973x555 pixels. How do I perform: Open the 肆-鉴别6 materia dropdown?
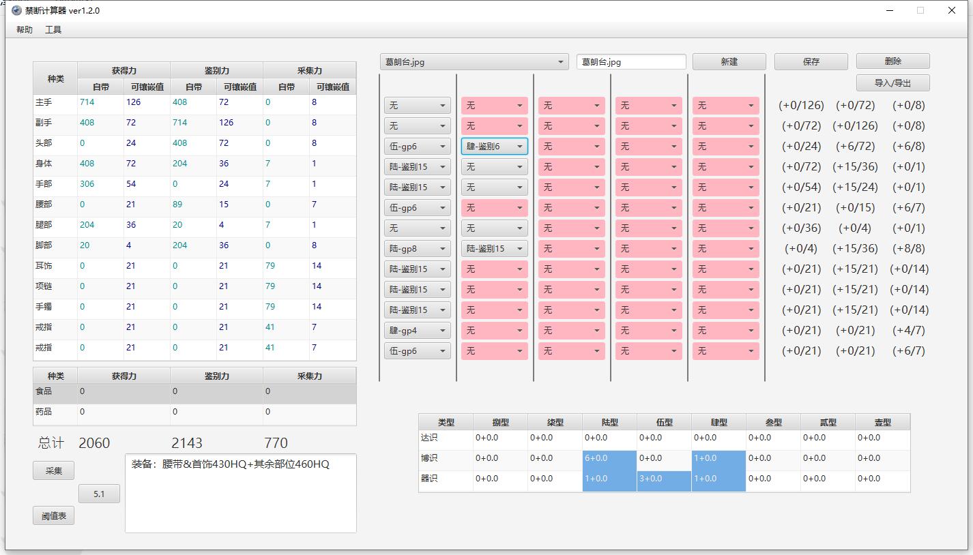tap(494, 147)
